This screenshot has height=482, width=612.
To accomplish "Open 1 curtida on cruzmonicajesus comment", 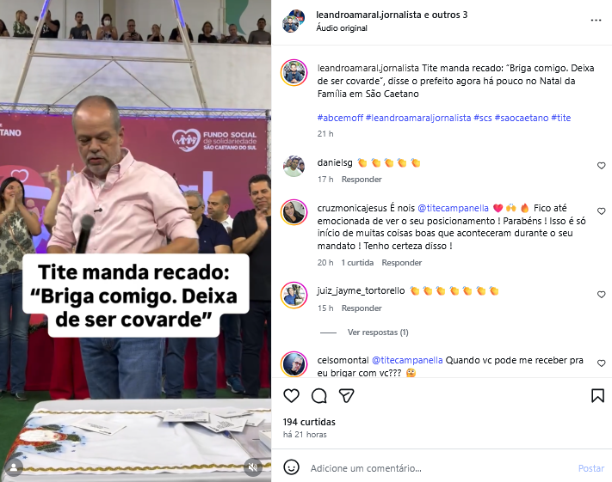I will tap(357, 263).
